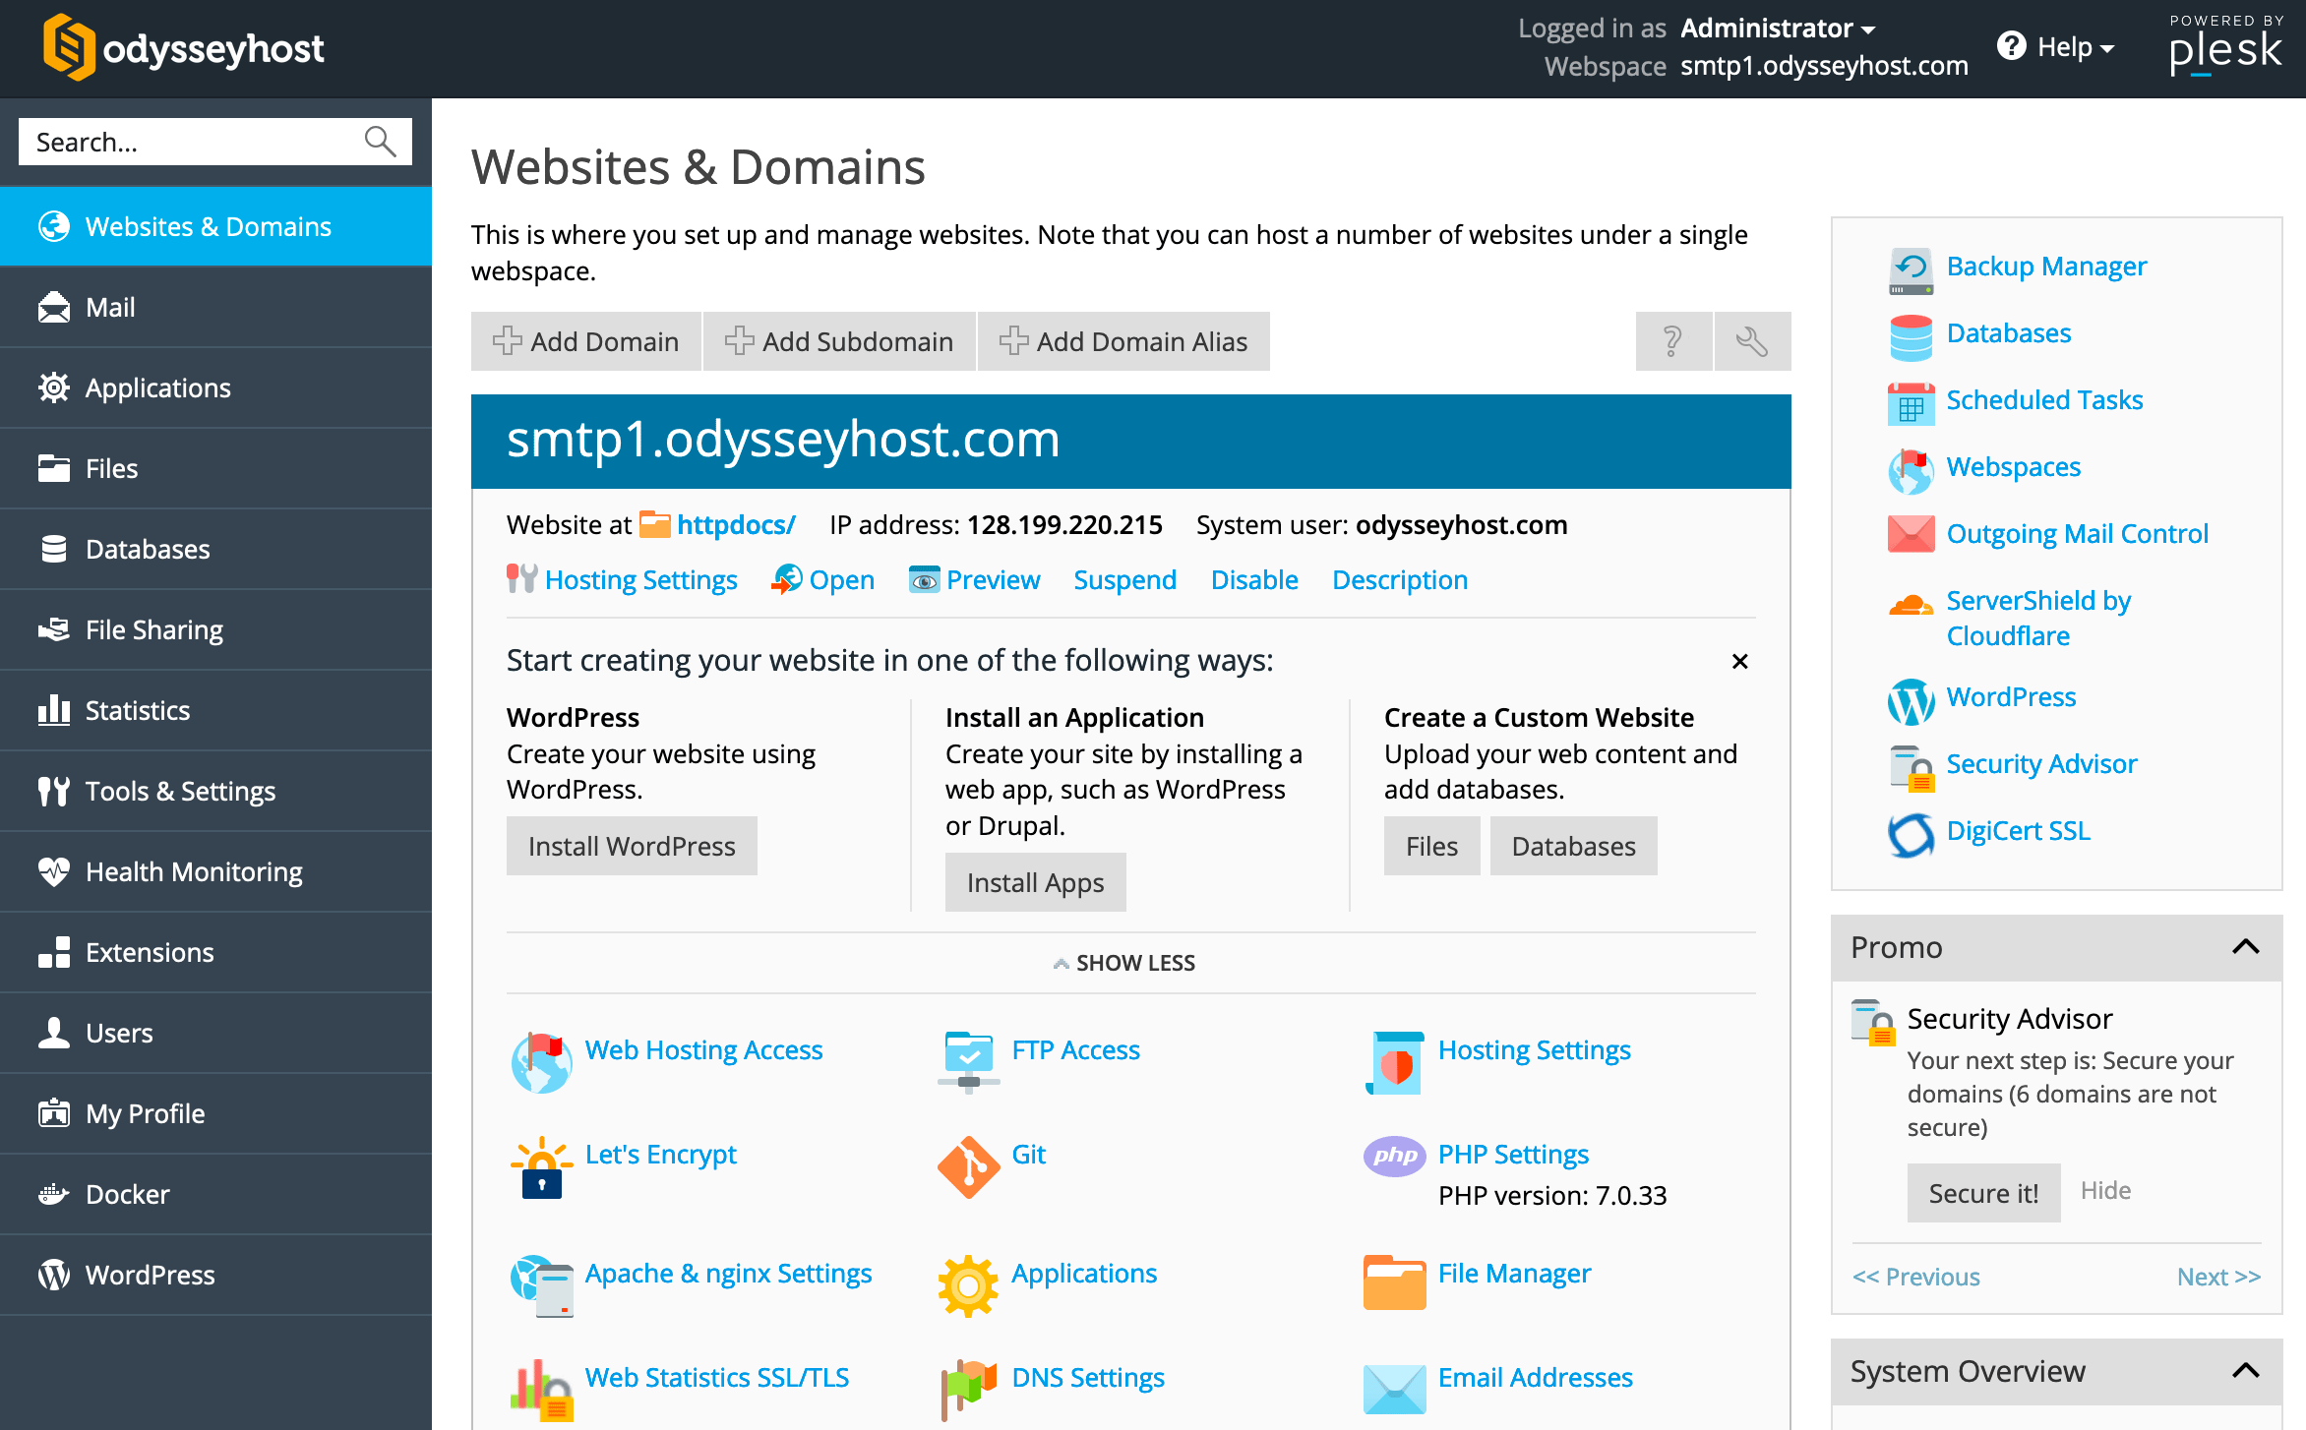Click the Add Domain button
Viewport: 2306px width, 1430px height.
point(585,341)
